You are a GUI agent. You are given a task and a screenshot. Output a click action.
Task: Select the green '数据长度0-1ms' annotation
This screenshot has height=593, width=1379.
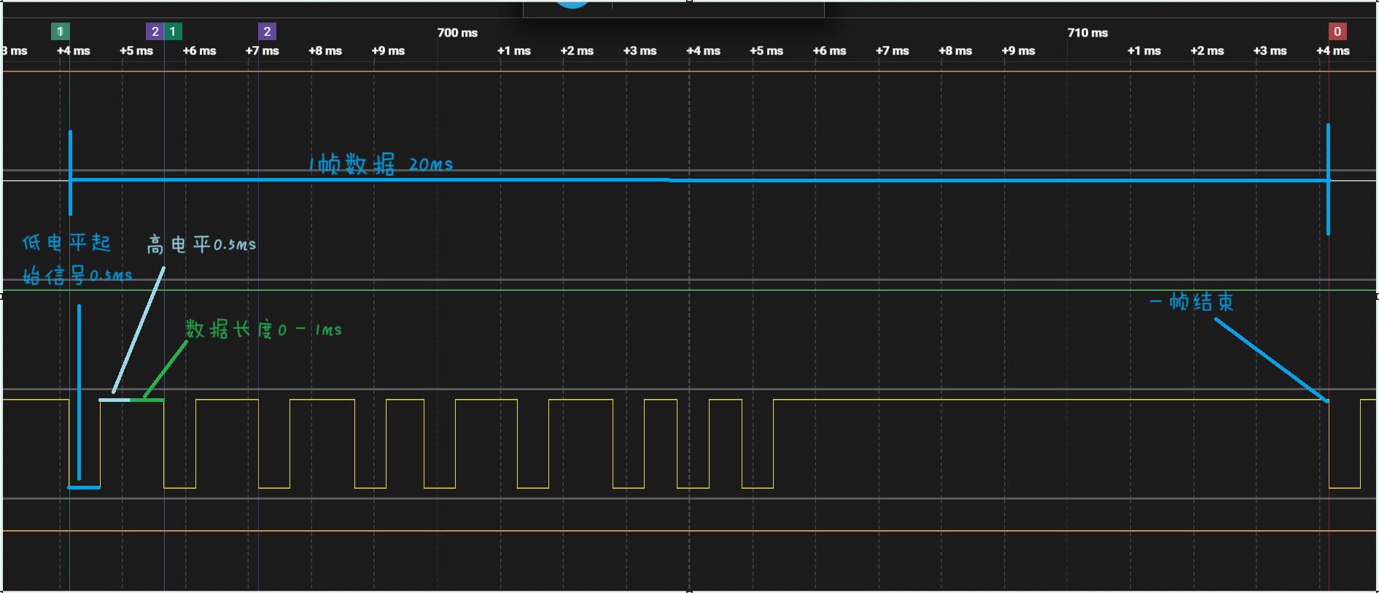(x=264, y=329)
